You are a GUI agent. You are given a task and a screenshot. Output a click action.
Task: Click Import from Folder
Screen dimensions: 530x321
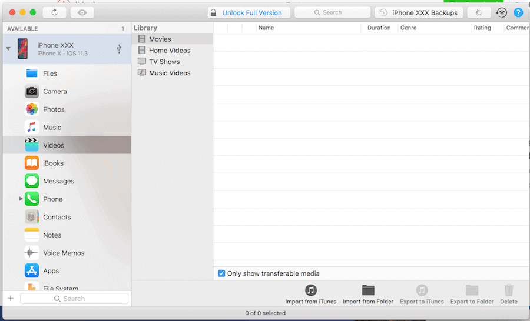pyautogui.click(x=368, y=295)
